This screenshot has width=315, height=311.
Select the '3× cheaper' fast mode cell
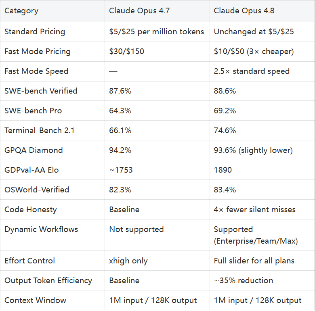coord(254,51)
